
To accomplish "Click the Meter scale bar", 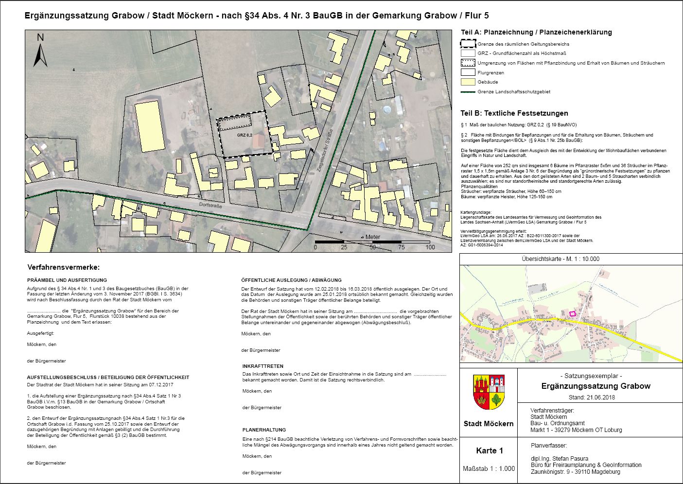I will 372,242.
